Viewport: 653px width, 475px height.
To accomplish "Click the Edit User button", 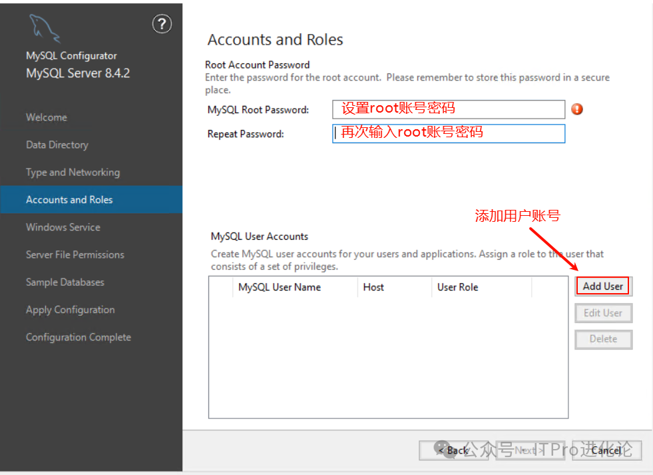I will coord(603,313).
